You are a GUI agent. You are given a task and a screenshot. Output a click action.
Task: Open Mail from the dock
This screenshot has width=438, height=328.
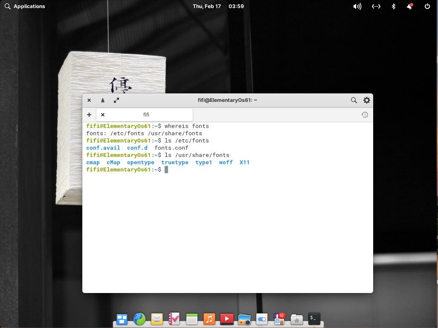[x=157, y=319]
